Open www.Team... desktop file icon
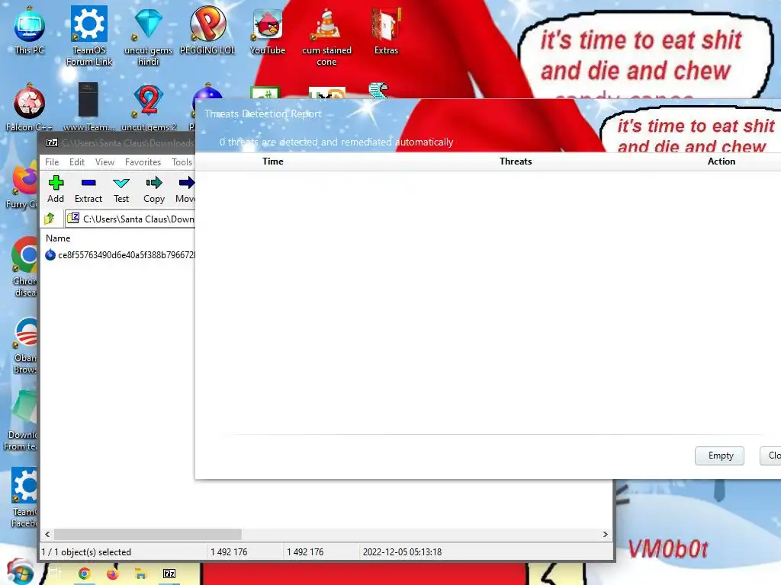Viewport: 781px width, 585px height. [x=88, y=107]
